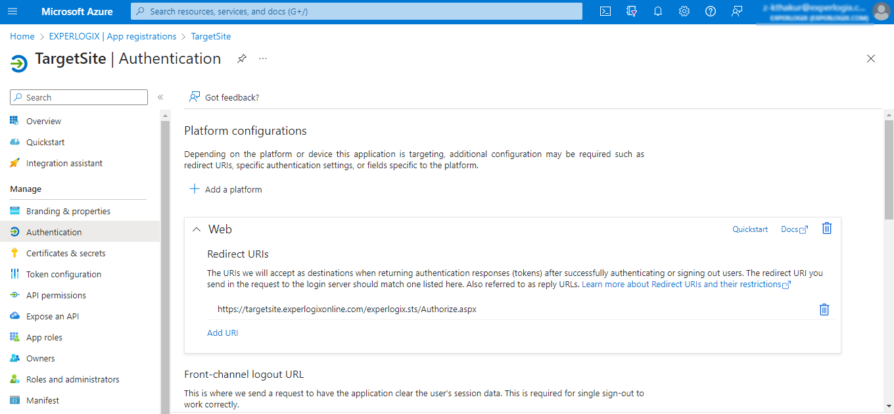The height and width of the screenshot is (414, 894).
Task: Collapse the Web platform section chevron
Action: [196, 229]
